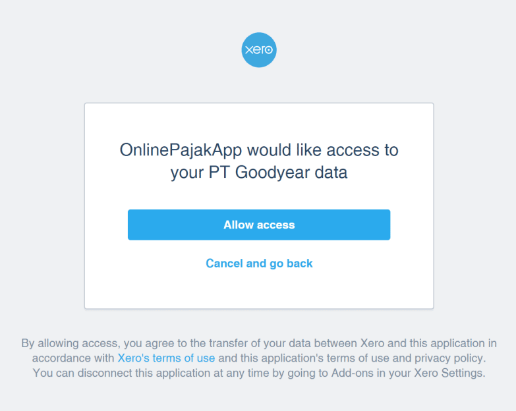
Task: Click the Xero logo icon
Action: [x=259, y=50]
